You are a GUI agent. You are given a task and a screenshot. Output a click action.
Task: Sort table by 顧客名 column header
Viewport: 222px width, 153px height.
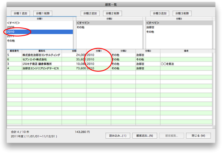click(42, 51)
